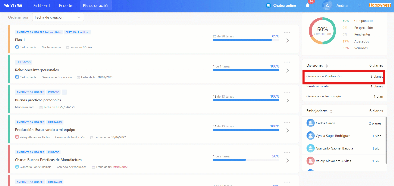
Task: Click the Vencidos legend entry
Action: pyautogui.click(x=361, y=48)
